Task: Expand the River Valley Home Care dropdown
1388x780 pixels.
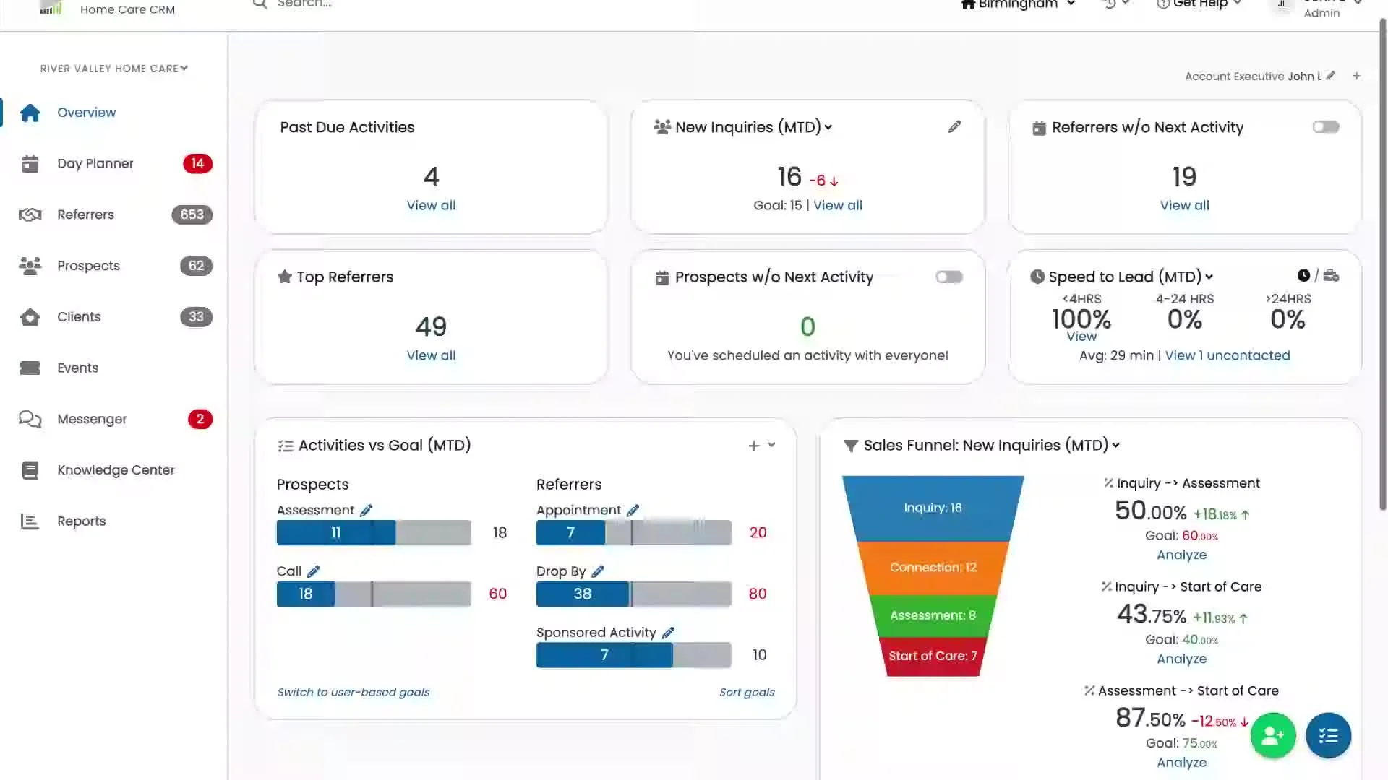Action: [114, 69]
